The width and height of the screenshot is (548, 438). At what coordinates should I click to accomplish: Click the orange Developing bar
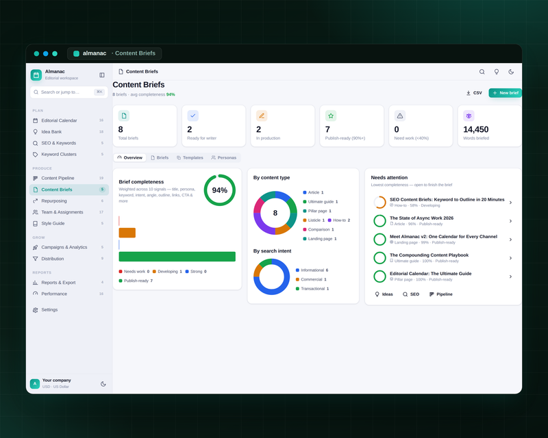pyautogui.click(x=127, y=233)
